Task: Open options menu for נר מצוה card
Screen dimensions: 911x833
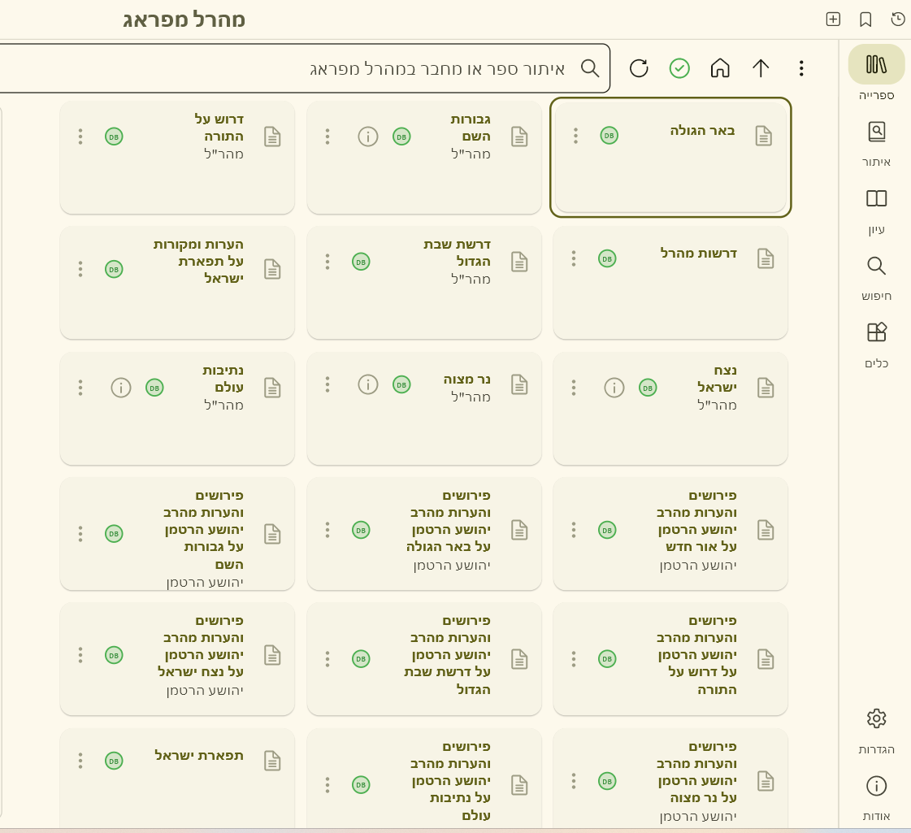Action: click(x=328, y=384)
